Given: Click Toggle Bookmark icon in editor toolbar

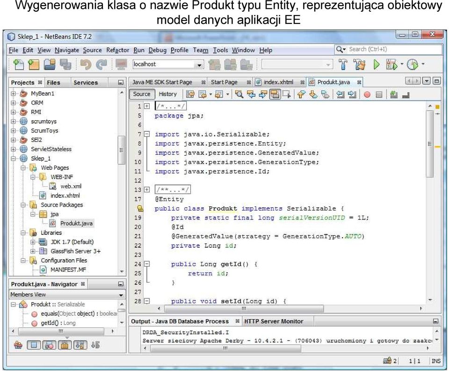Looking at the screenshot, I should (326, 94).
